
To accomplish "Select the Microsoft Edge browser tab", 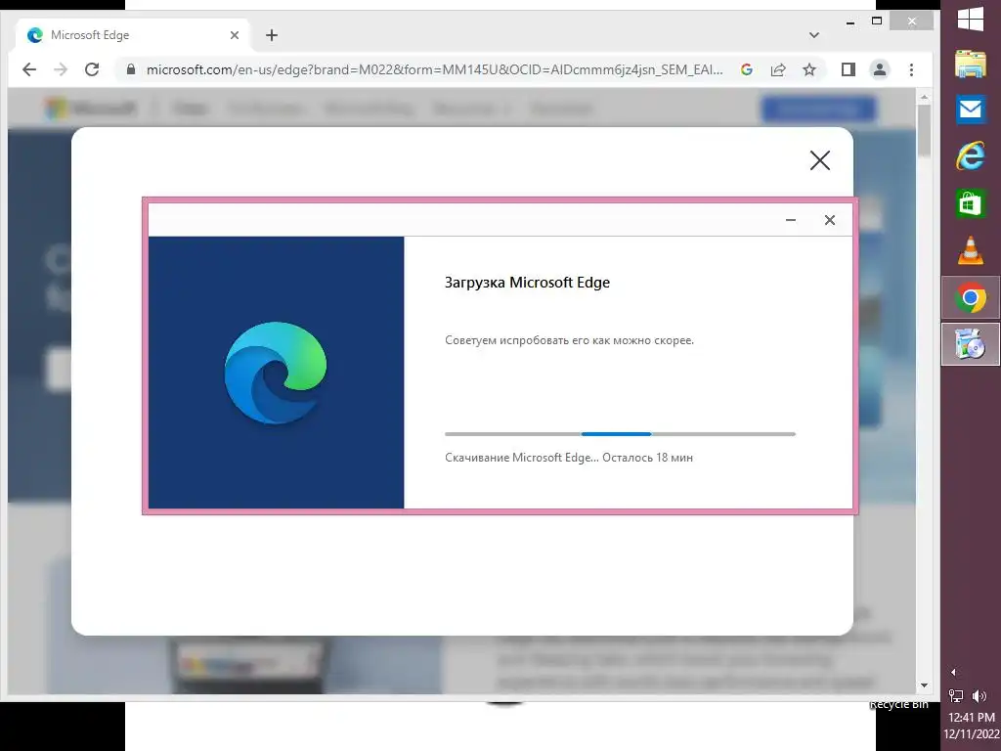I will pyautogui.click(x=133, y=35).
